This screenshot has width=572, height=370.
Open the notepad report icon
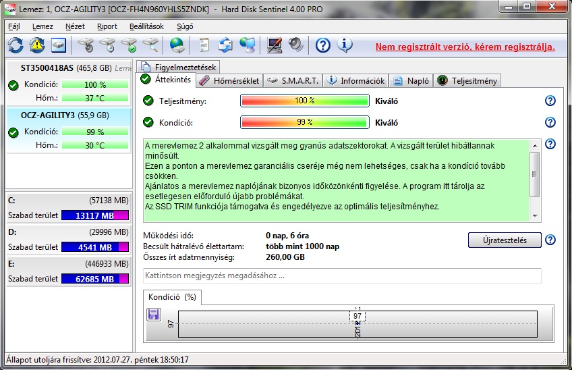(x=204, y=45)
